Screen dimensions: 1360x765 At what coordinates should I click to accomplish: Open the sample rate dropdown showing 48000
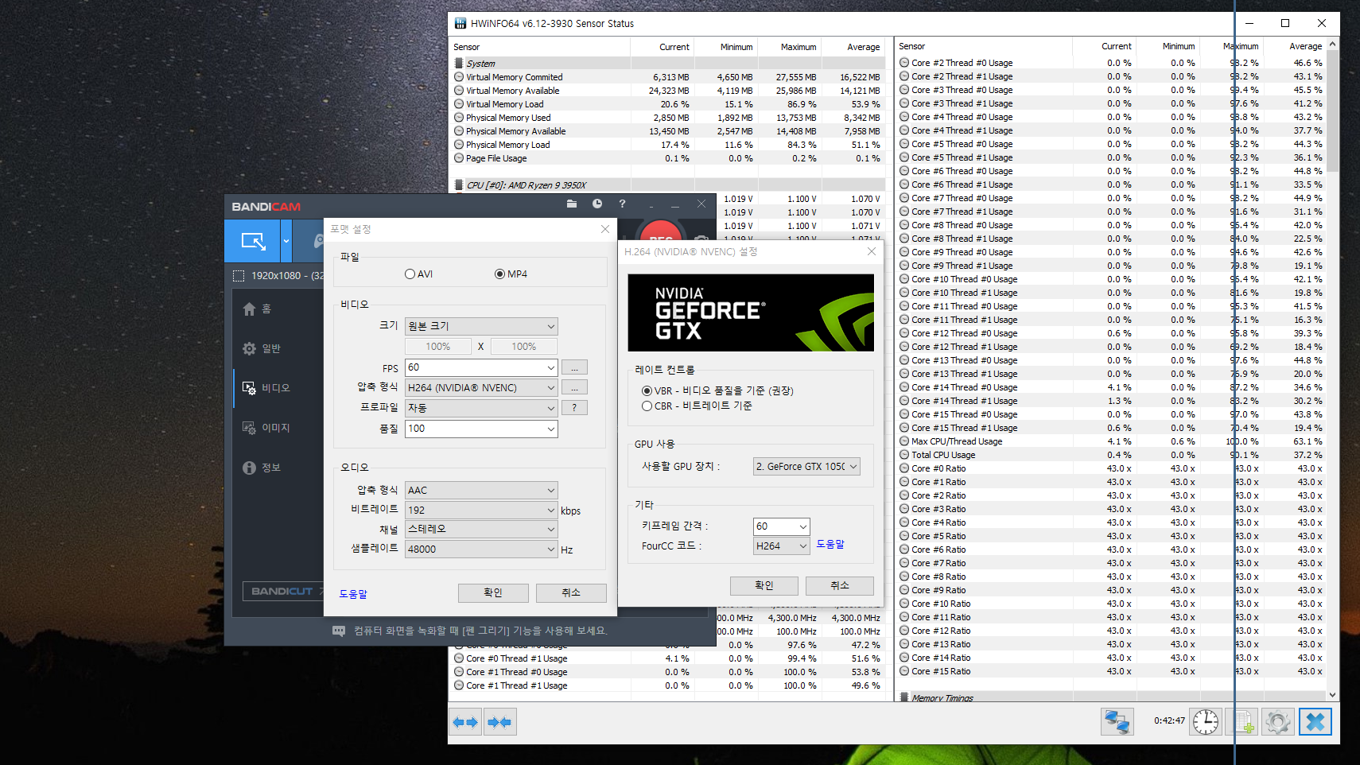pyautogui.click(x=481, y=549)
